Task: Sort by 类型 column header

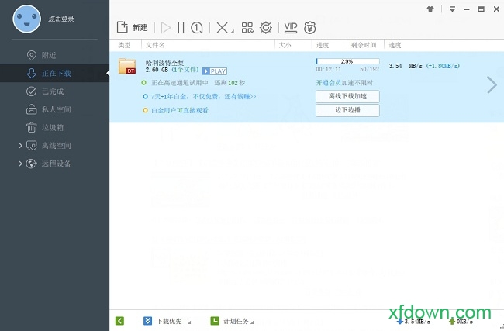Action: coord(125,45)
